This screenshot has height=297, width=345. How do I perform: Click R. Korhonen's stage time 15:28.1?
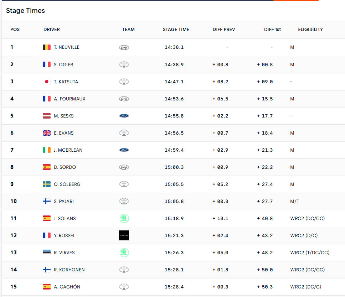tap(174, 270)
